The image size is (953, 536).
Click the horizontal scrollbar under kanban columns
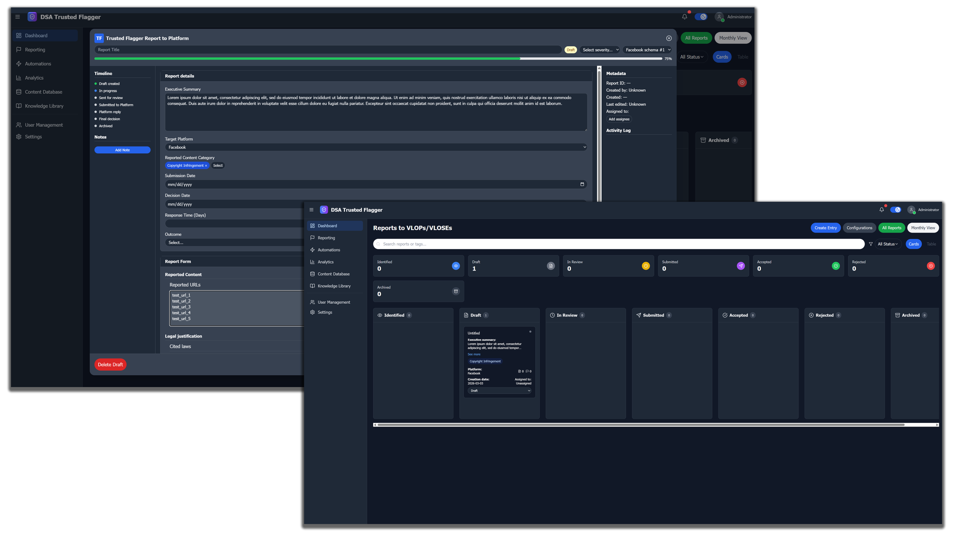640,425
